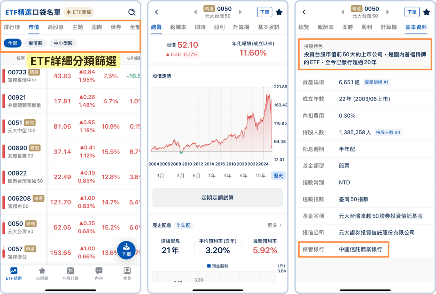The height and width of the screenshot is (294, 436).
Task: Open 基本資料 tab in middle screen
Action: (x=269, y=27)
